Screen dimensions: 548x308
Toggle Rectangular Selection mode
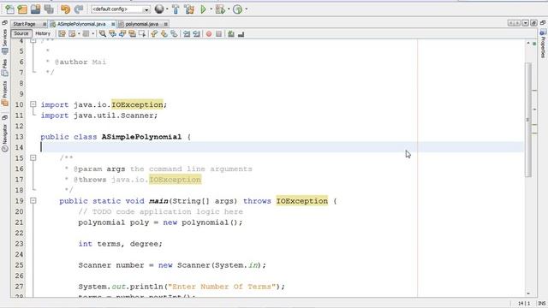142,34
